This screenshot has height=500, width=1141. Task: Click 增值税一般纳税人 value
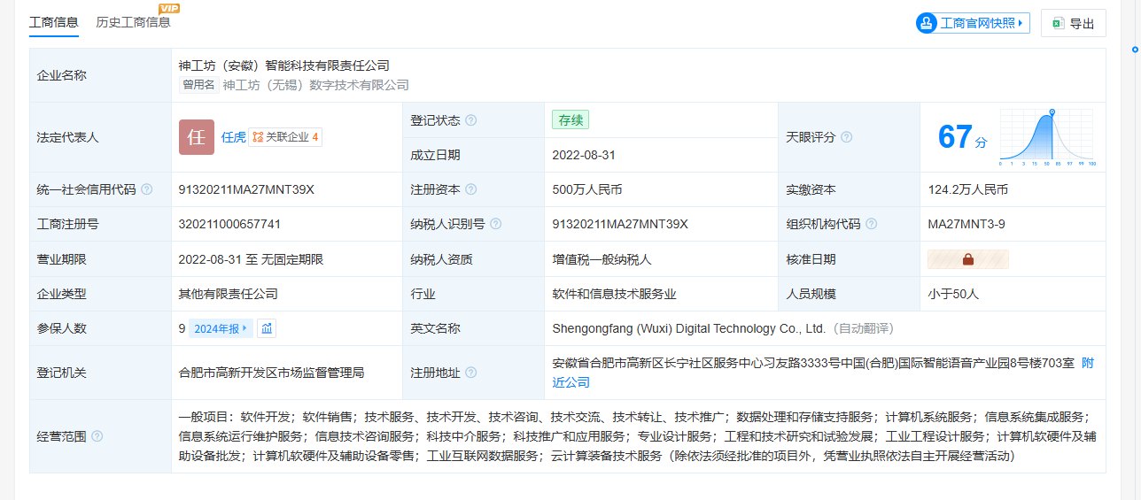pos(601,259)
